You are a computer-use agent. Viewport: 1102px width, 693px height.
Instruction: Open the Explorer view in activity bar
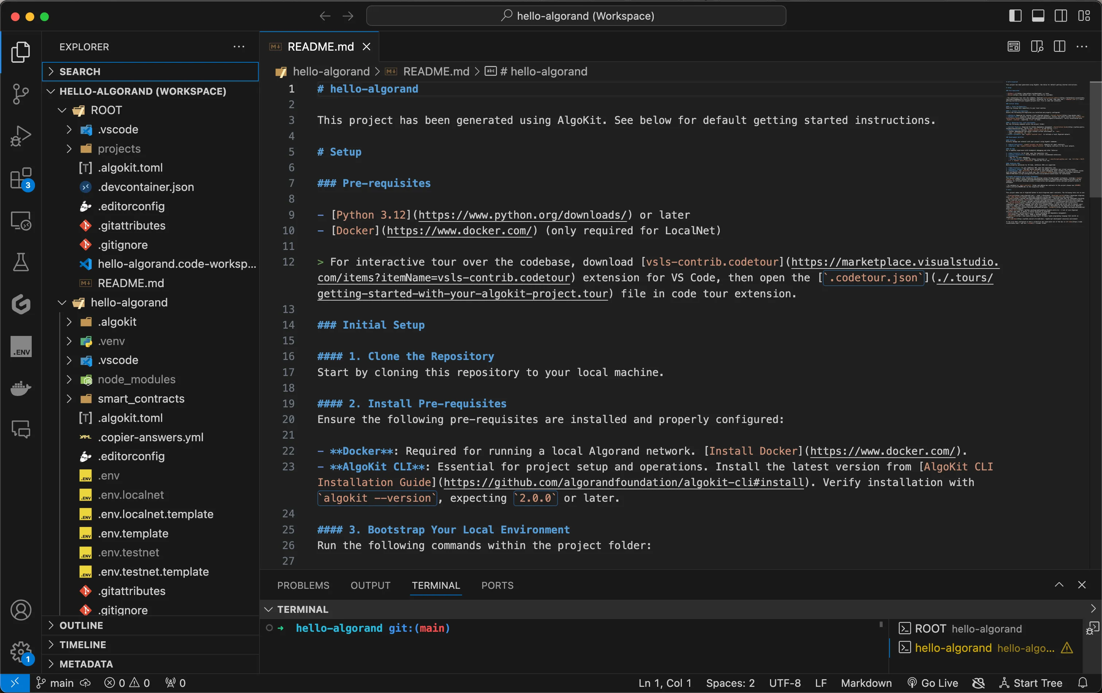click(21, 52)
